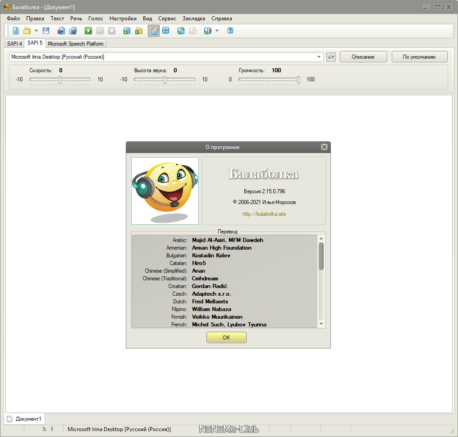Create a new document from the toolbar

[x=16, y=31]
